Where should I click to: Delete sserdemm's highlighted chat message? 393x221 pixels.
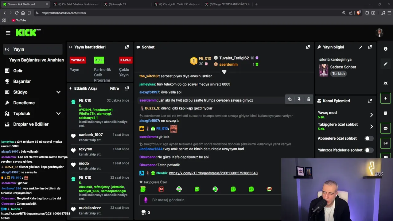pos(309,99)
